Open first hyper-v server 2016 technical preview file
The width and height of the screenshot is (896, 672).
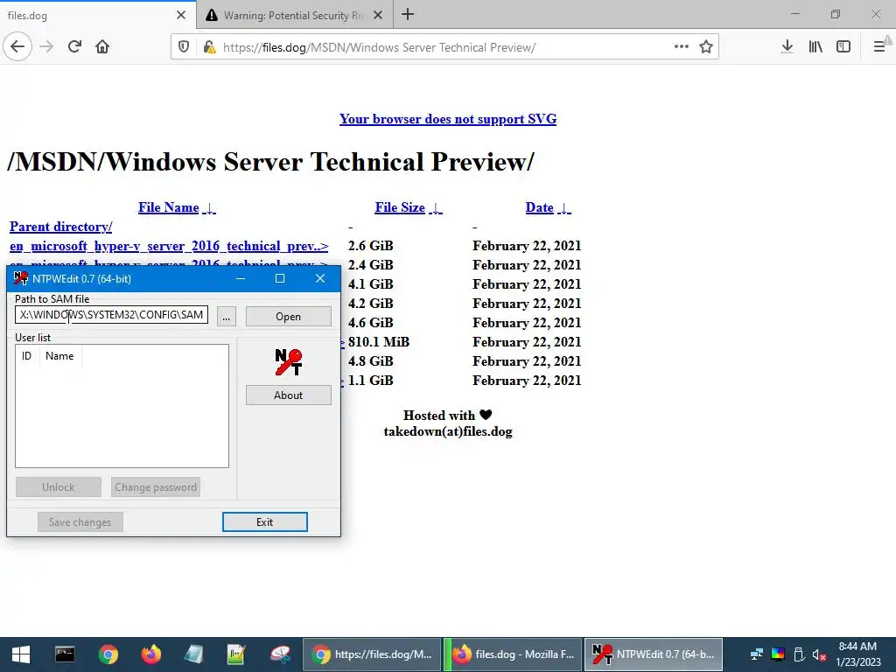(169, 246)
